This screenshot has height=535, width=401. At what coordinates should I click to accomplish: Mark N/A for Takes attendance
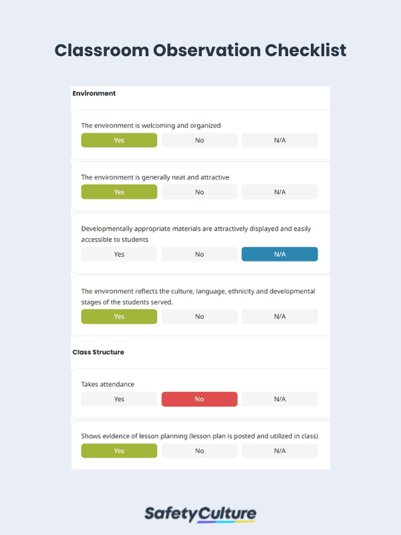click(x=279, y=399)
